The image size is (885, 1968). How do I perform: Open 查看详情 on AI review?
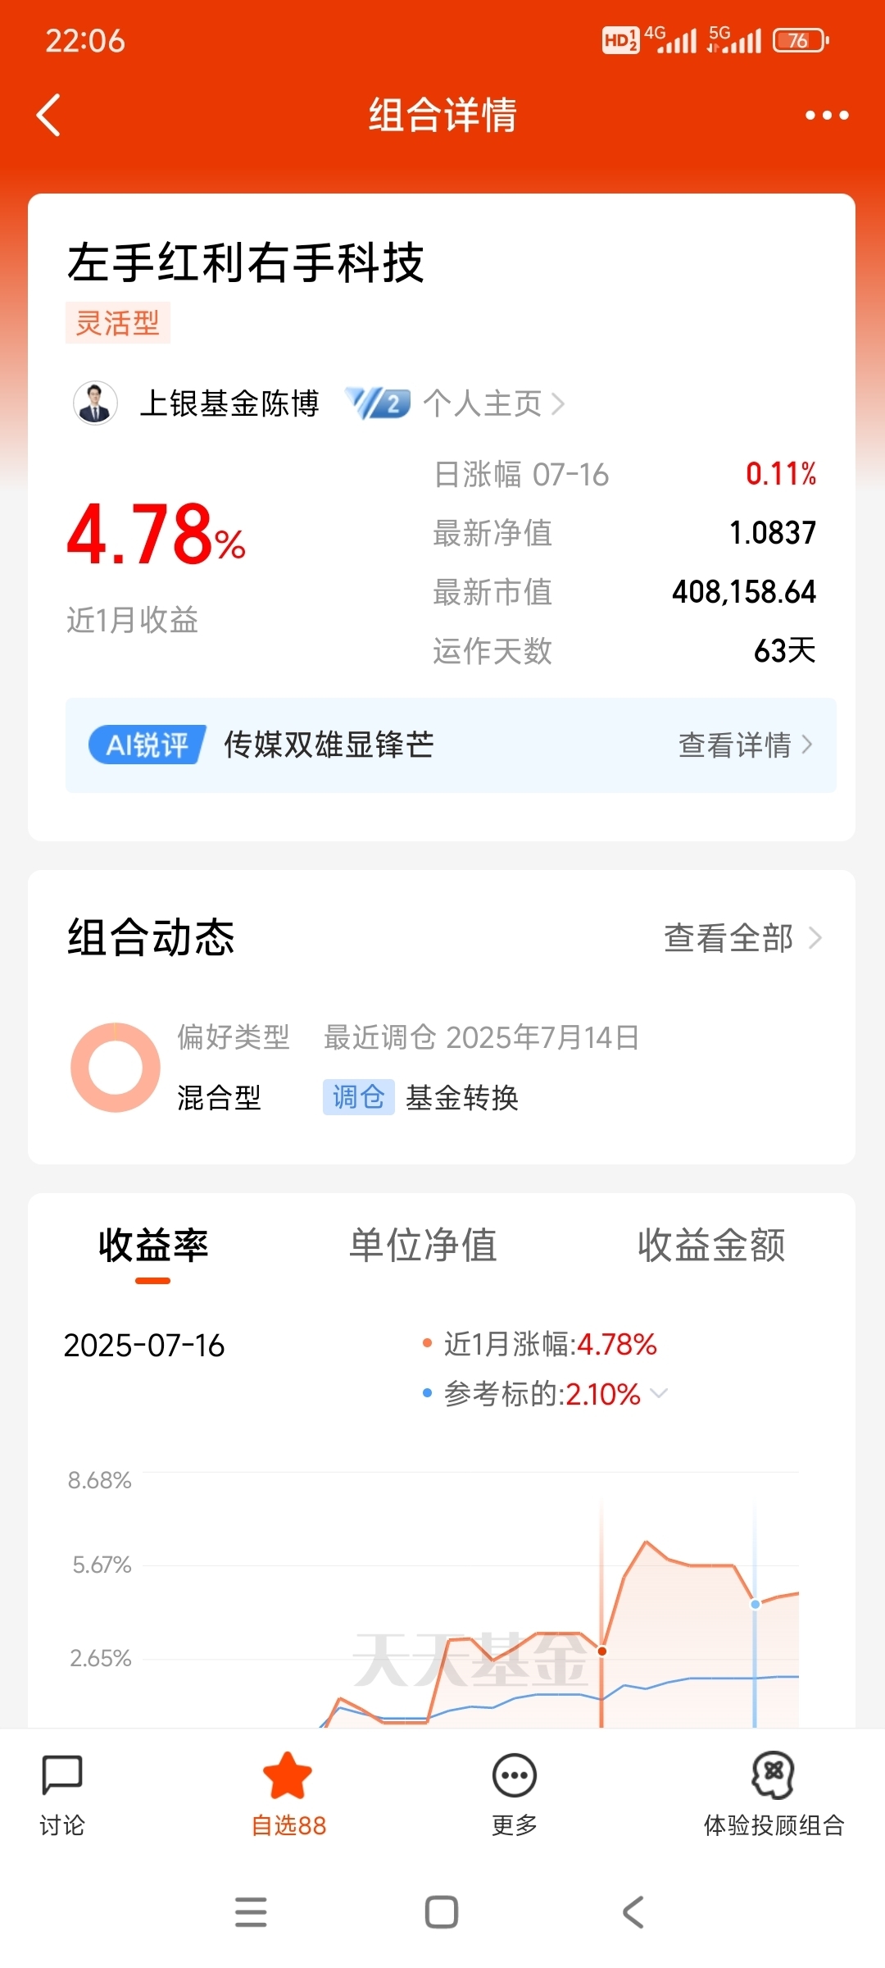745,745
